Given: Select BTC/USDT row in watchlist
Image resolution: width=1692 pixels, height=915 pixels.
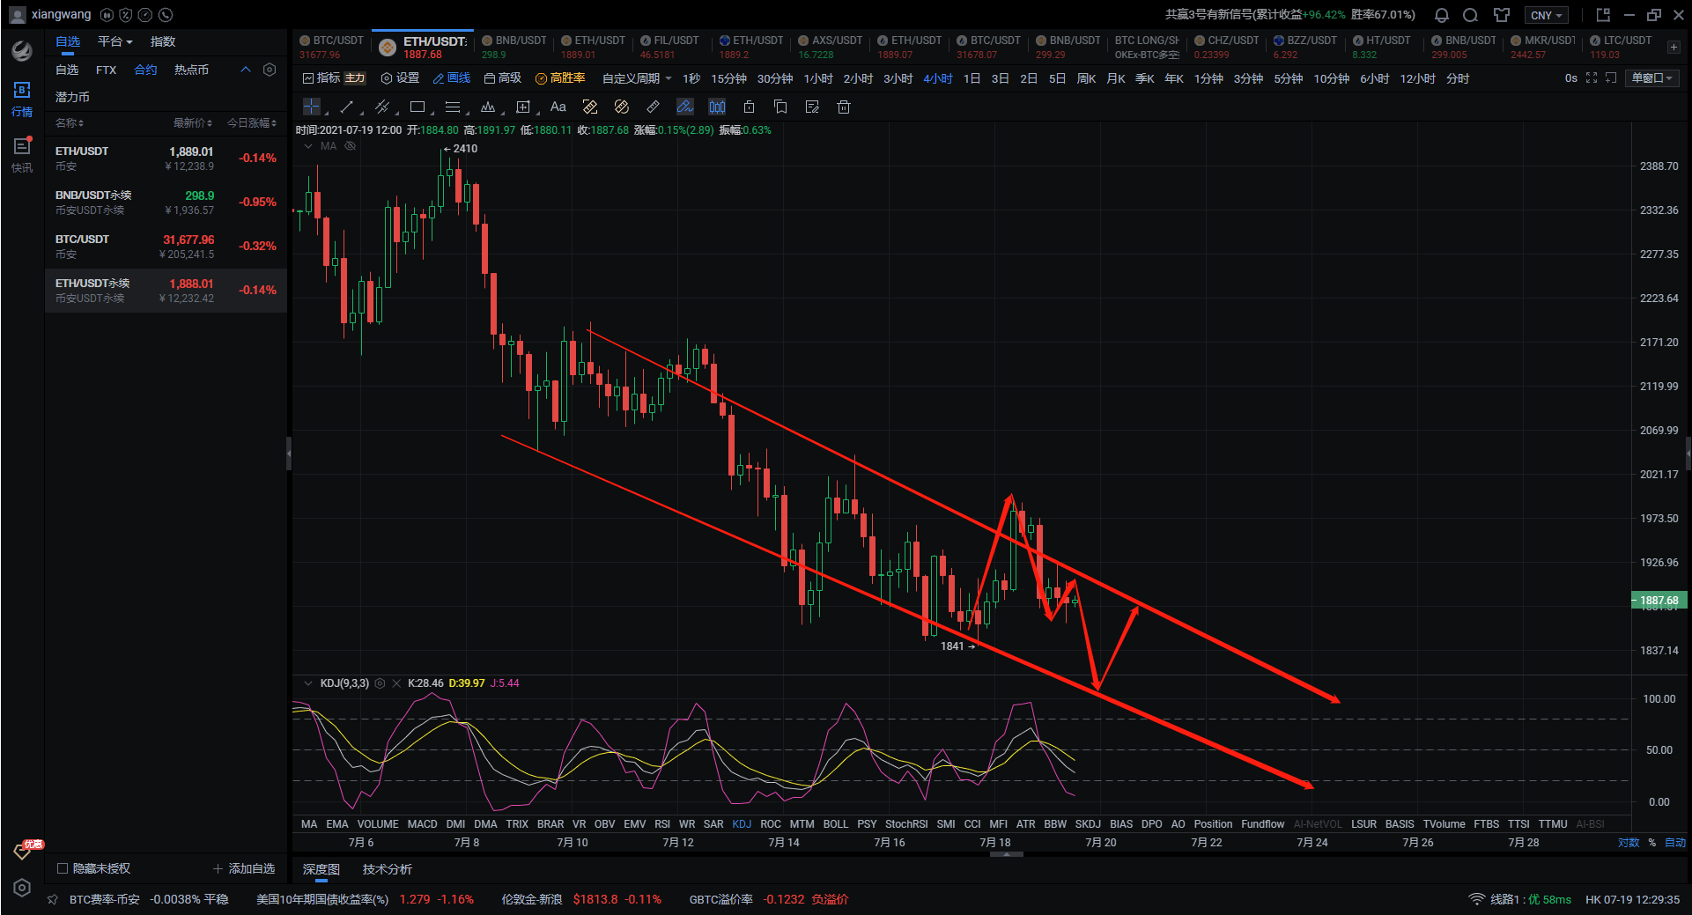Looking at the screenshot, I should point(166,247).
